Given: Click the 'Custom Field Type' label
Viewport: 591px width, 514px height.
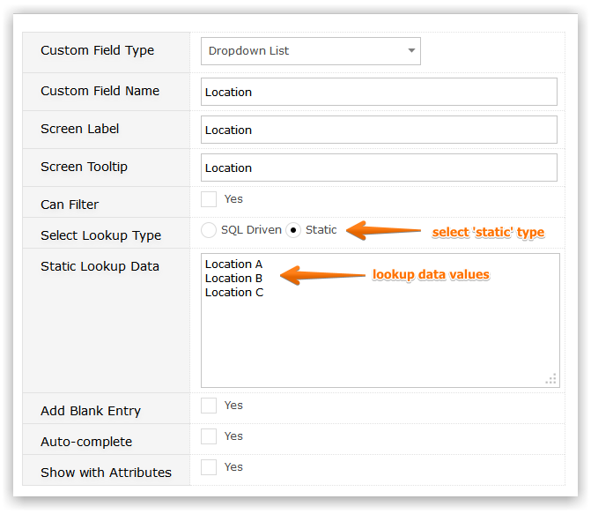Looking at the screenshot, I should [97, 50].
